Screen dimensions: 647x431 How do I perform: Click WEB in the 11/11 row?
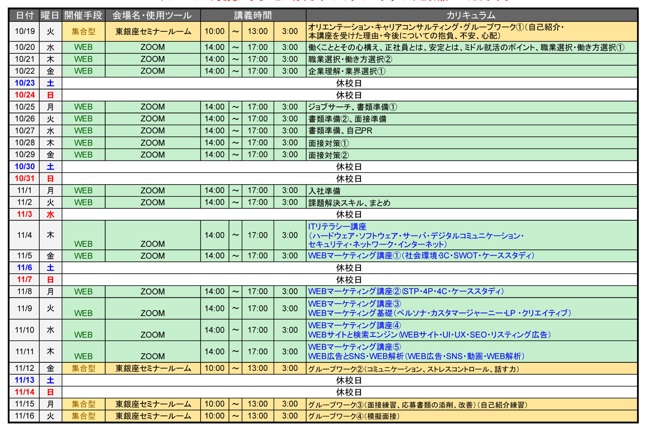[83, 351]
